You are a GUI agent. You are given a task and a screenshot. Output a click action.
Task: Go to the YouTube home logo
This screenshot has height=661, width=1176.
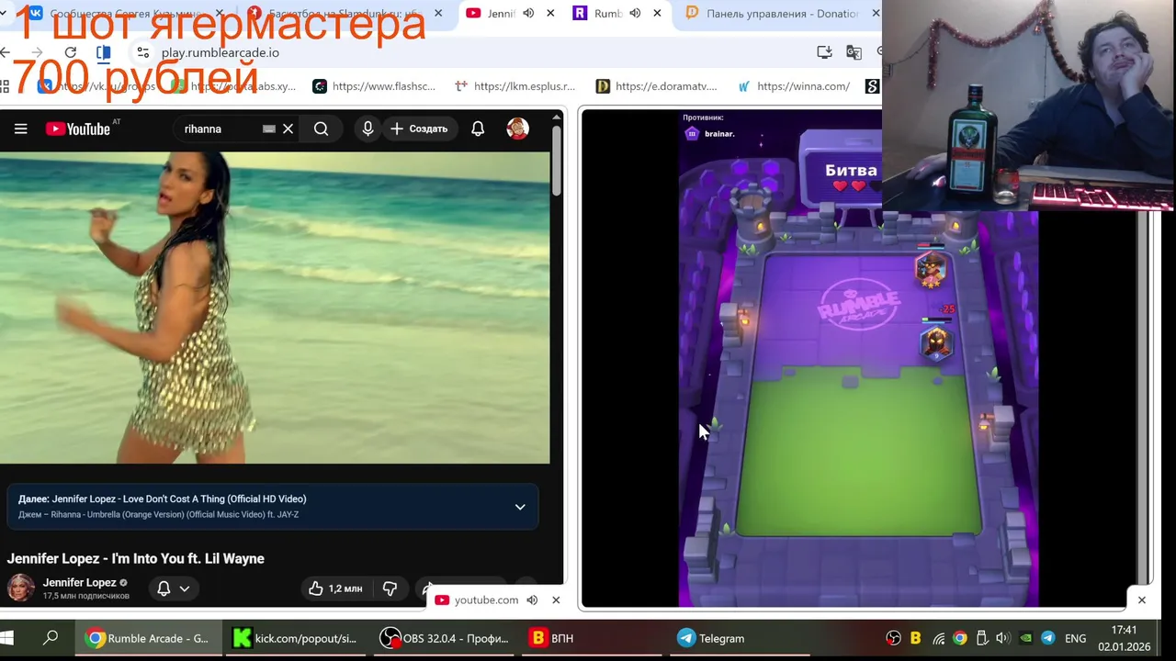pyautogui.click(x=78, y=129)
